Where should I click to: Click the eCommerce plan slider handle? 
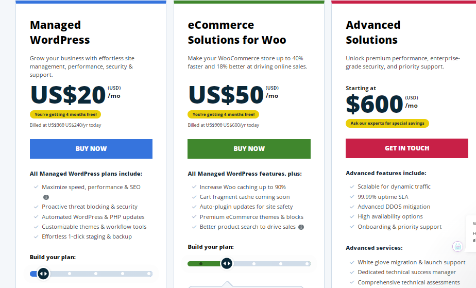[227, 263]
